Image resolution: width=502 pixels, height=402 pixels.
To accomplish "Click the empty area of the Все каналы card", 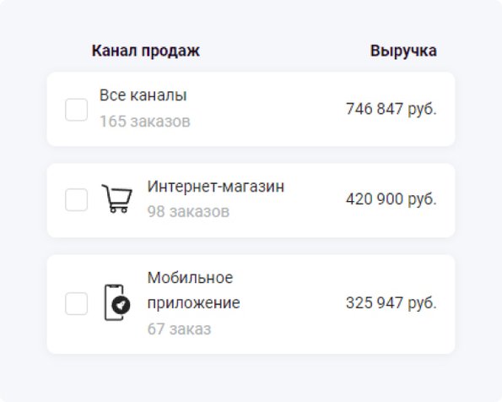I will point(266,109).
